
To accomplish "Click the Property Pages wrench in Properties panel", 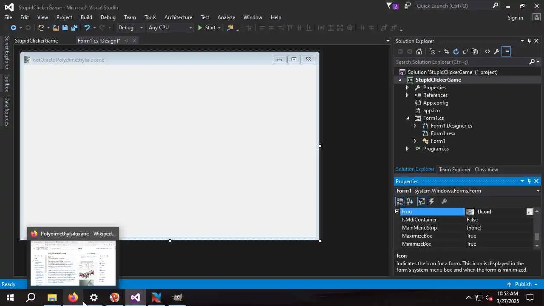I will (x=444, y=201).
